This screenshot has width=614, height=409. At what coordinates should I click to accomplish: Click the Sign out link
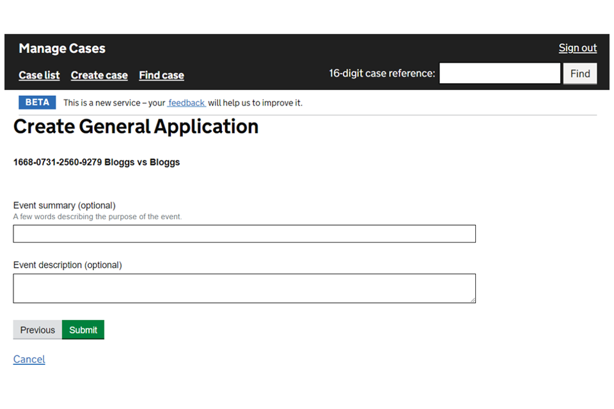(x=577, y=48)
